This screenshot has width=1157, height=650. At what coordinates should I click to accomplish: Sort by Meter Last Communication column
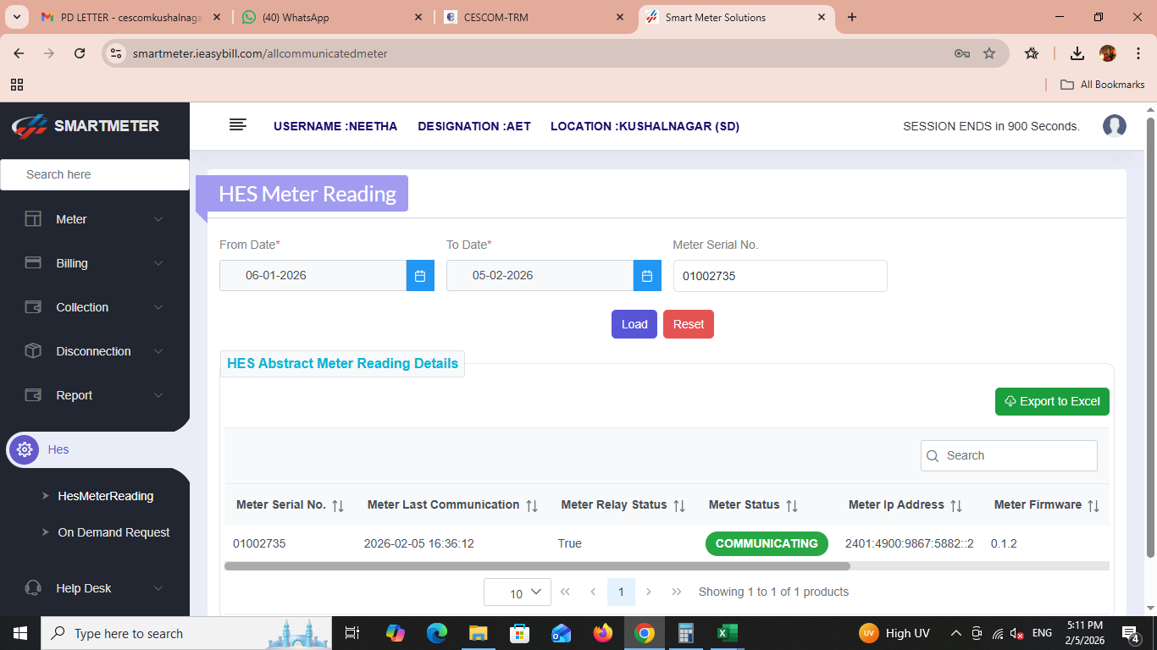532,506
